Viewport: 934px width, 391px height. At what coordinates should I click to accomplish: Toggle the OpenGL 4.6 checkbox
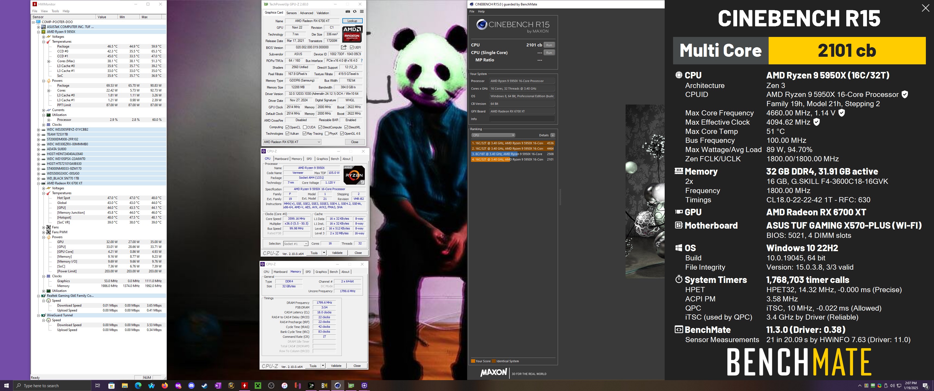tap(342, 134)
